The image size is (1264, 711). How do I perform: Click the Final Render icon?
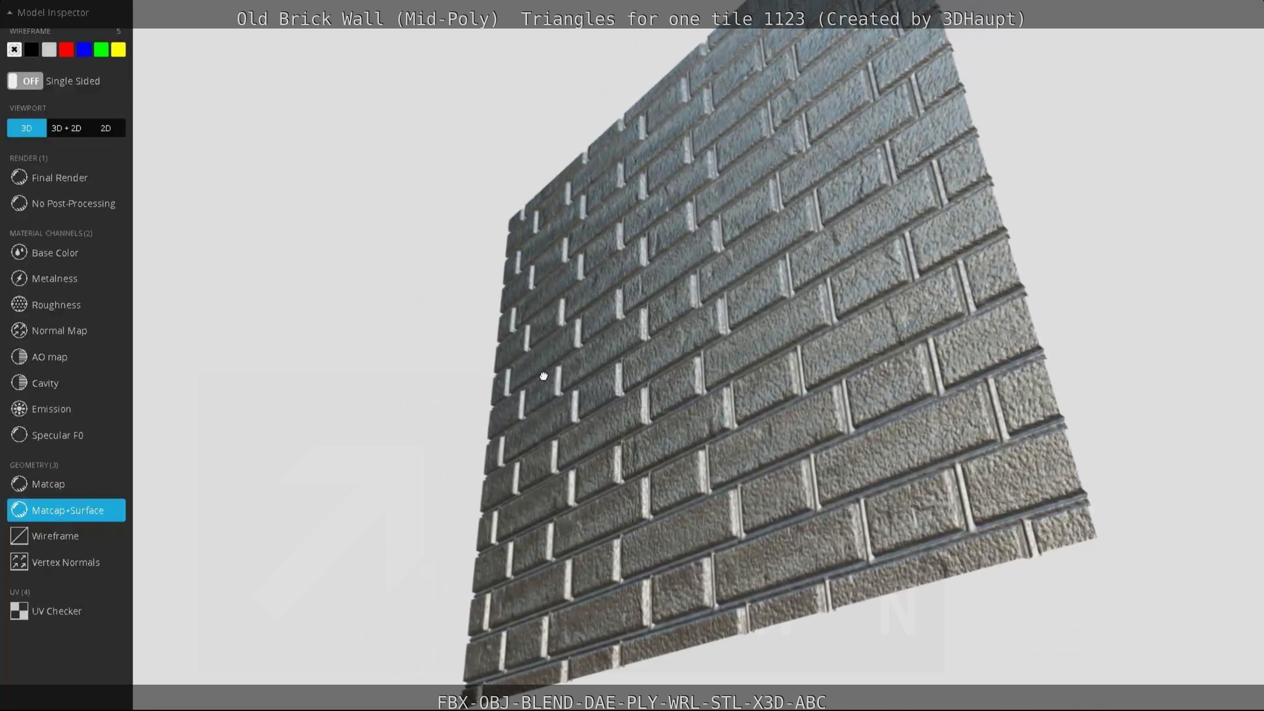click(x=19, y=178)
